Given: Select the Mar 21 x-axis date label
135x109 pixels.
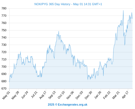Looking at the screenshot, I should (116, 95).
